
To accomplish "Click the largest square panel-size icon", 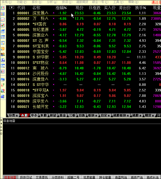I will [1, 134].
